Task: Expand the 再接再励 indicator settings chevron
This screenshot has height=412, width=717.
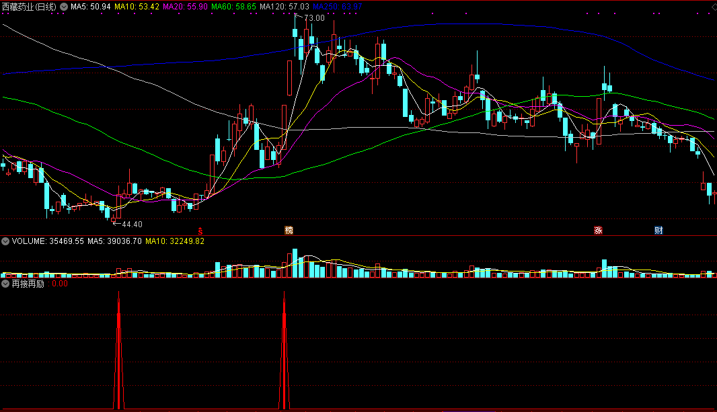Action: pyautogui.click(x=5, y=284)
